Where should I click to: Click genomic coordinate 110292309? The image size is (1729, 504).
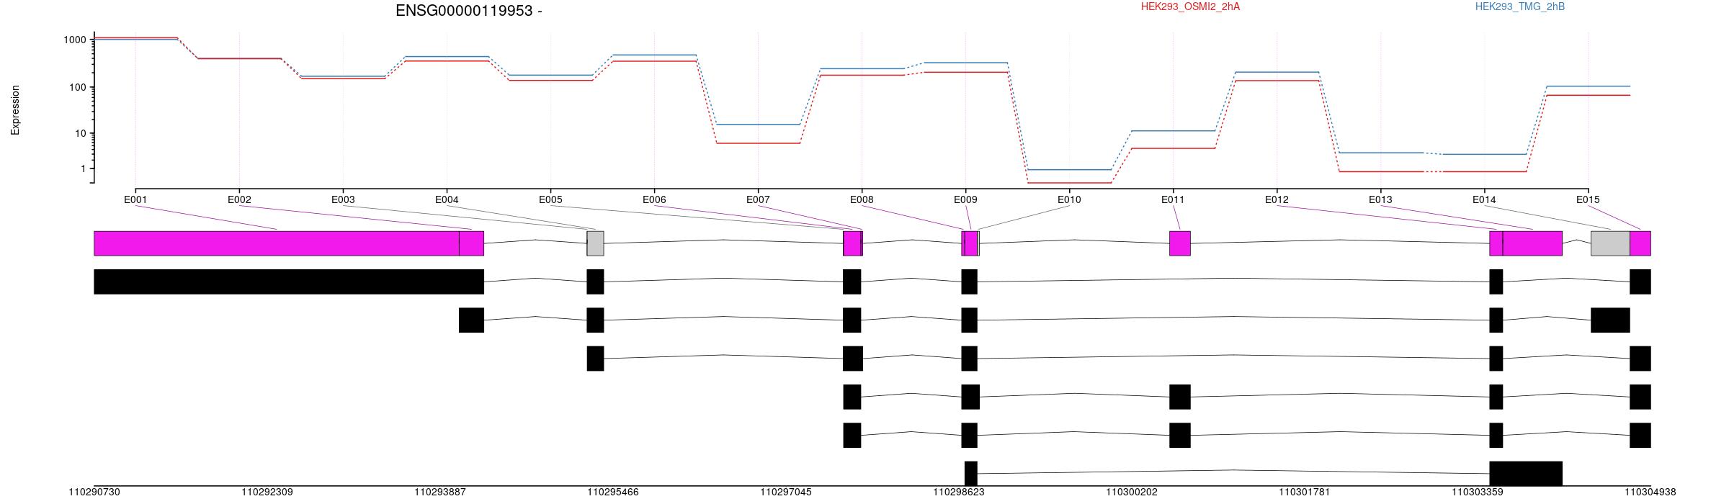click(x=267, y=492)
